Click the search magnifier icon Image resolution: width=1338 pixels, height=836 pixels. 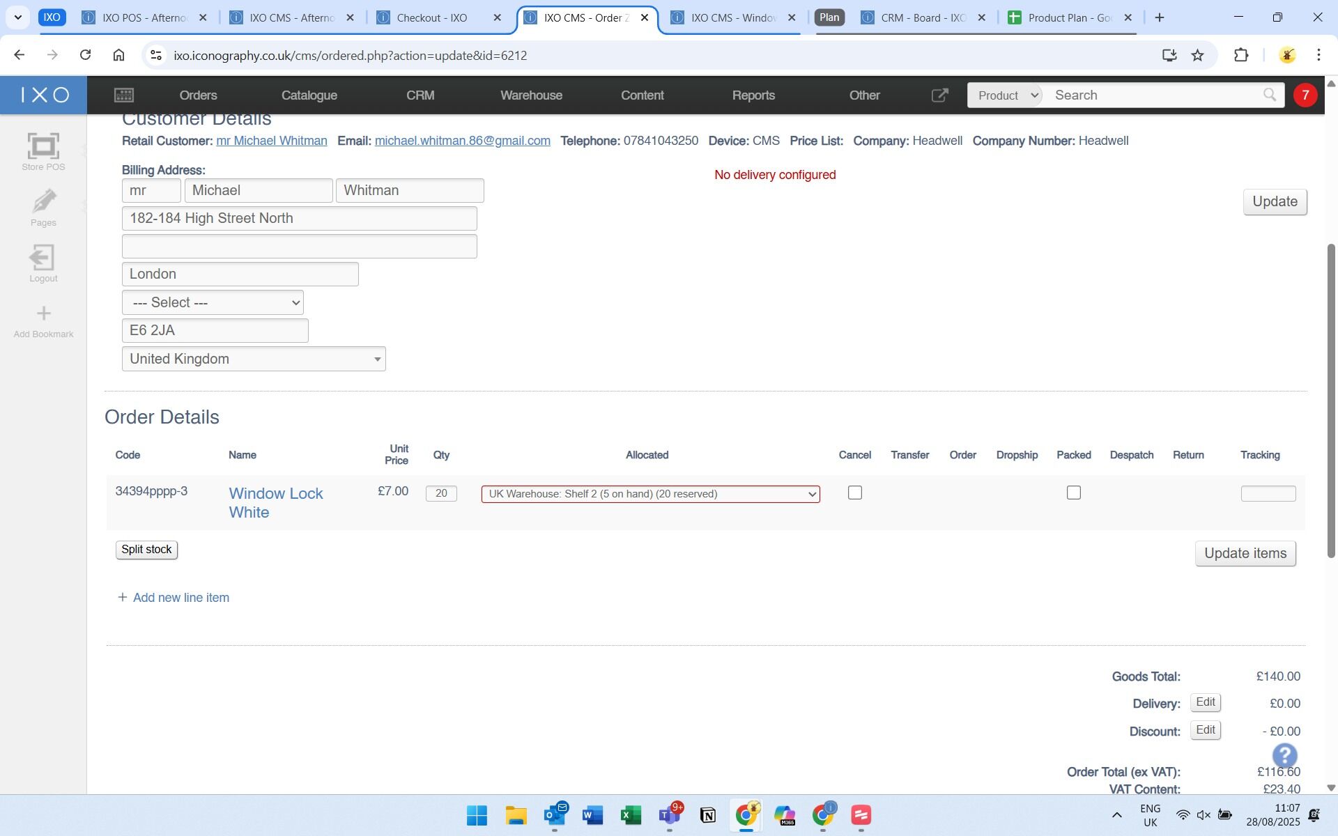point(1269,95)
